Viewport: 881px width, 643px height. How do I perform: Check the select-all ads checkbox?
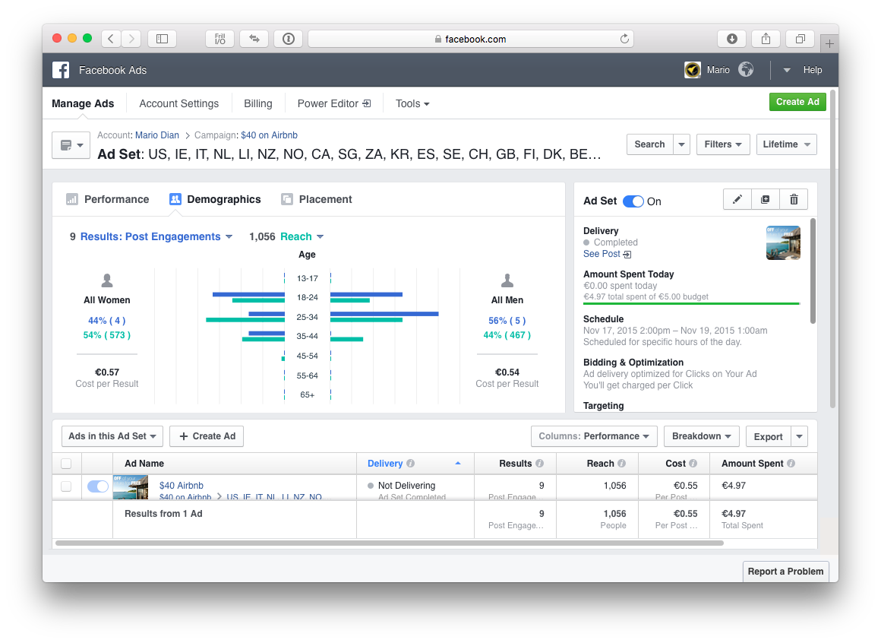pos(66,463)
